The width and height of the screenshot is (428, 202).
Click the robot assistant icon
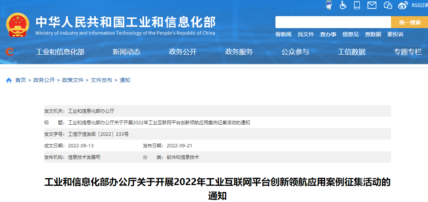click(x=329, y=5)
